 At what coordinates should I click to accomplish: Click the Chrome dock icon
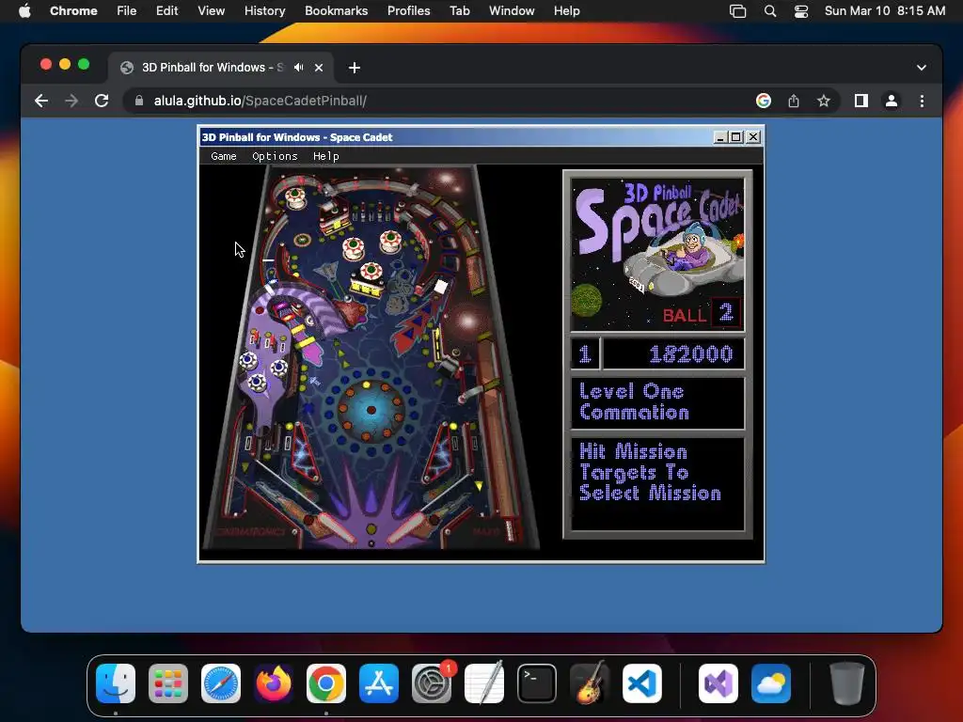tap(326, 683)
